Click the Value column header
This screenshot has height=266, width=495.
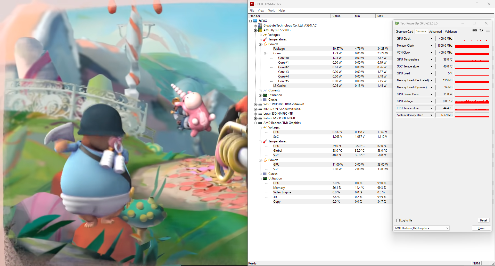pyautogui.click(x=342, y=16)
